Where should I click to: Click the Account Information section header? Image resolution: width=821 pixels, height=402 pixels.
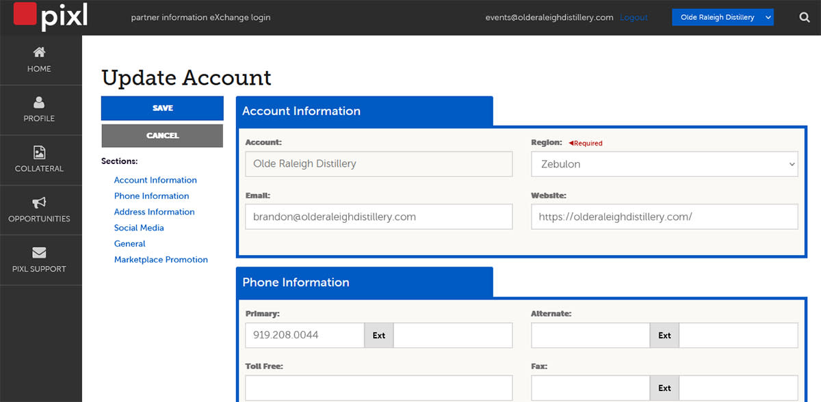[364, 111]
